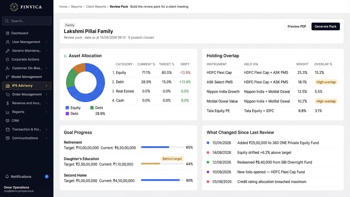The image size is (350, 197).
Task: Click the Generic Maintenance wrench icon
Action: tap(7, 51)
